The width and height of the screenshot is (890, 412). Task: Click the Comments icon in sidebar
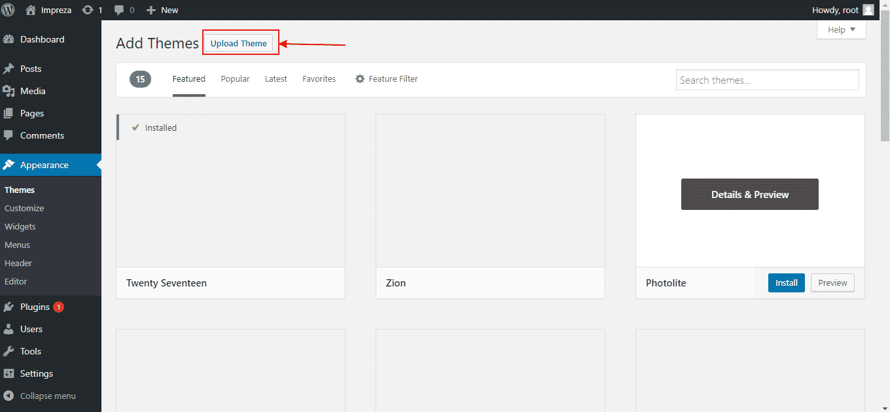click(x=9, y=135)
